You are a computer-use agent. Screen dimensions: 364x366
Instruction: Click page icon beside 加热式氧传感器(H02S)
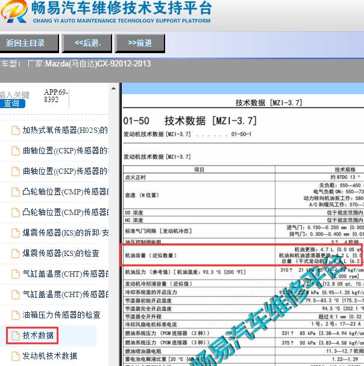pyautogui.click(x=16, y=130)
